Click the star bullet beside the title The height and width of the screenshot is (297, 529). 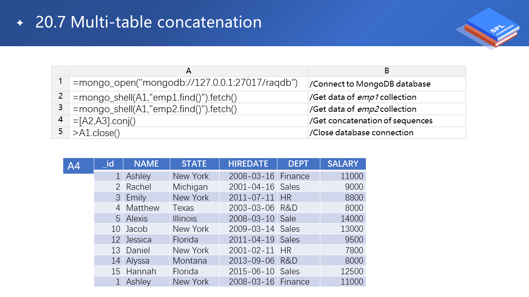[x=20, y=23]
